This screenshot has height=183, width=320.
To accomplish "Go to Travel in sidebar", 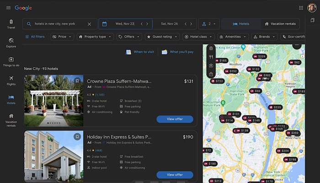I will [11, 24].
